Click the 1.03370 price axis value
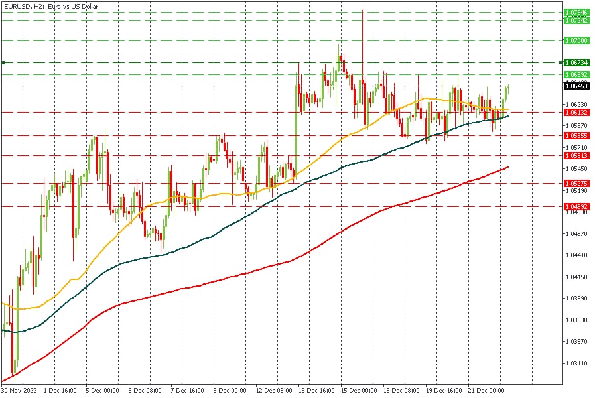597x398 pixels. 577,341
